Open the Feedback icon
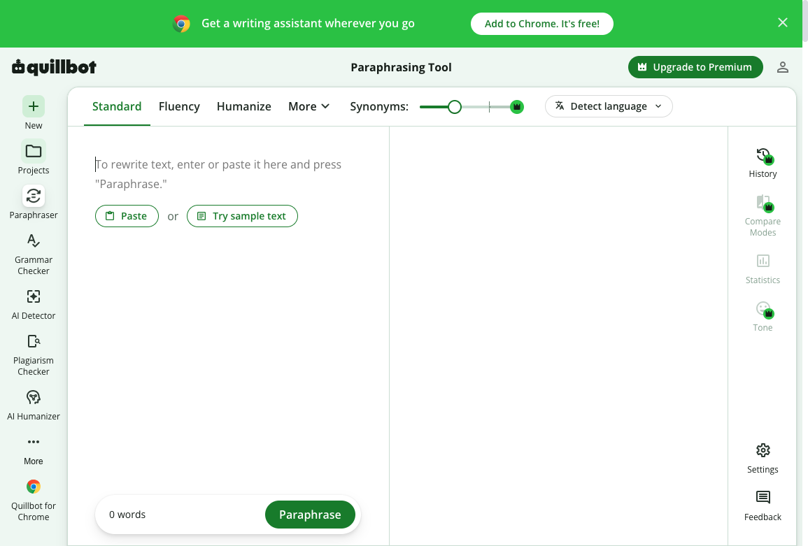 pyautogui.click(x=763, y=498)
